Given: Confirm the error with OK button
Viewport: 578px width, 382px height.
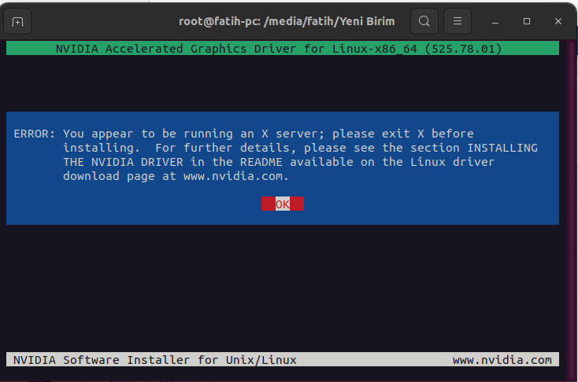Looking at the screenshot, I should point(283,204).
